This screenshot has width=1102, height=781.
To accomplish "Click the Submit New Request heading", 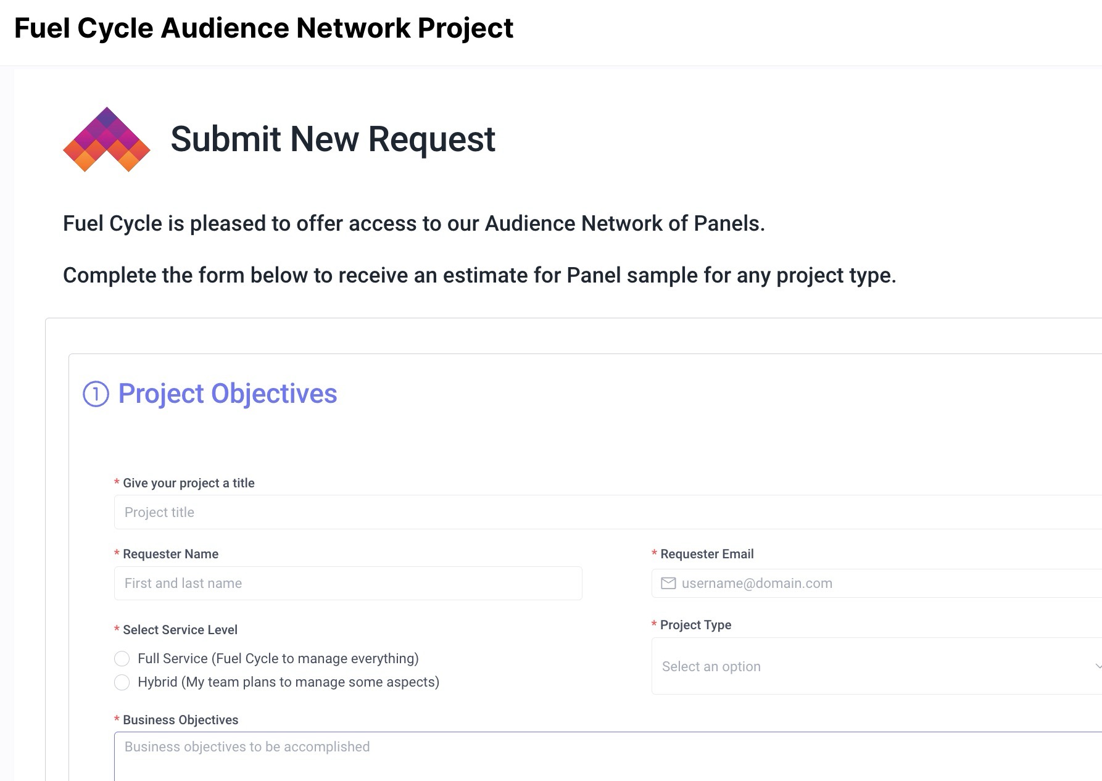I will click(333, 139).
